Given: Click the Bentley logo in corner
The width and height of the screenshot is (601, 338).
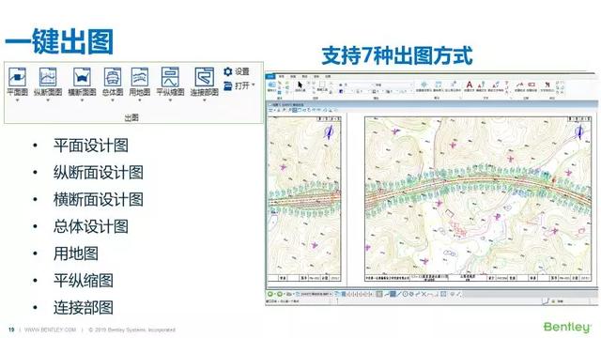Looking at the screenshot, I should point(567,327).
